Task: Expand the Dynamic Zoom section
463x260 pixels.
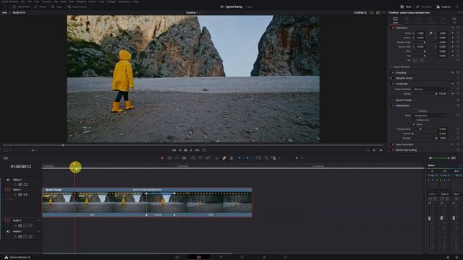Action: click(x=404, y=78)
